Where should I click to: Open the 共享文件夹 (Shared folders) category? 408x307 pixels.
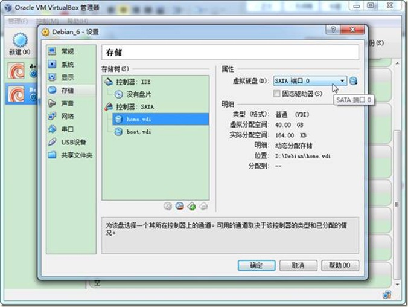point(71,155)
